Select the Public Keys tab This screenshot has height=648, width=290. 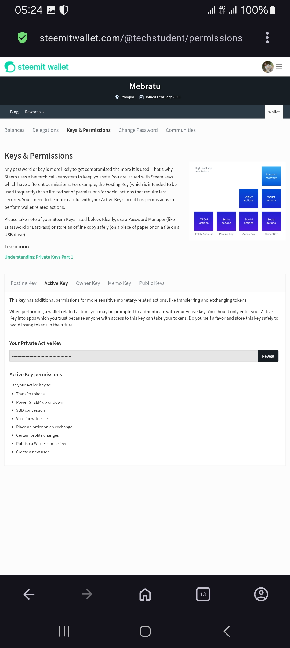coord(152,283)
